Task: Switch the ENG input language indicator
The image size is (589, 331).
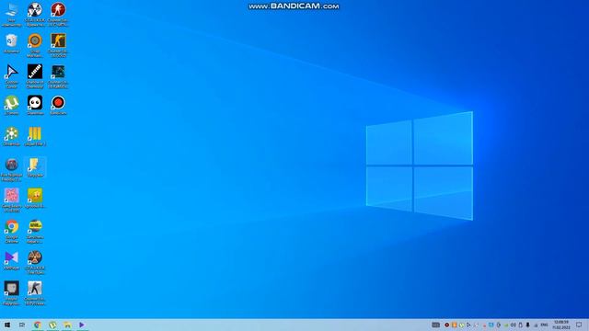Action: click(x=544, y=325)
